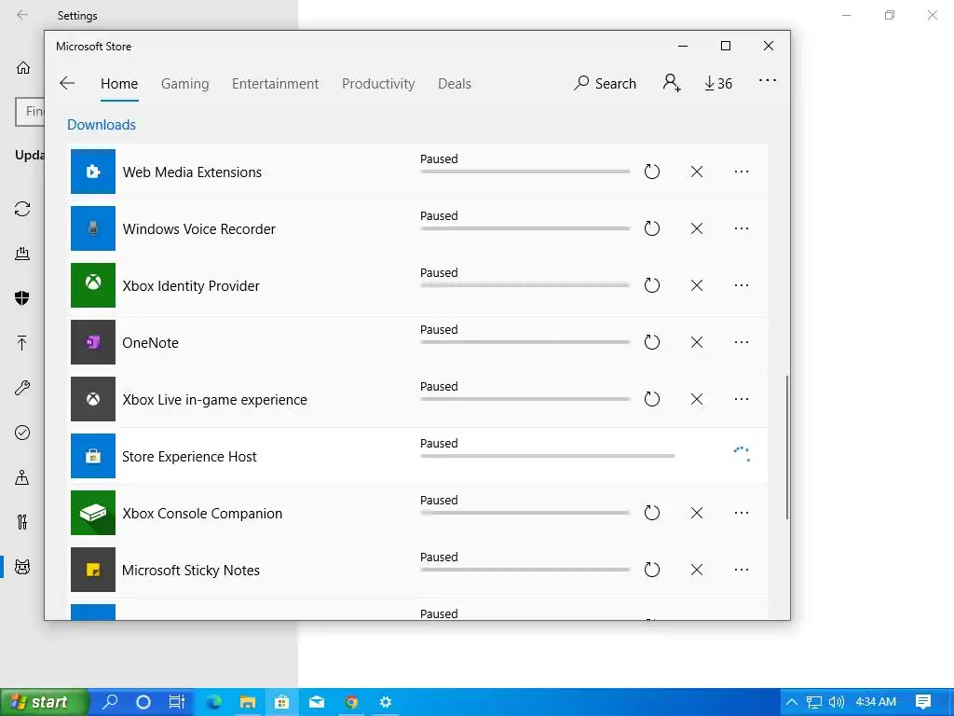Click the Store Experience Host progress bar
The width and height of the screenshot is (954, 716).
click(x=548, y=456)
